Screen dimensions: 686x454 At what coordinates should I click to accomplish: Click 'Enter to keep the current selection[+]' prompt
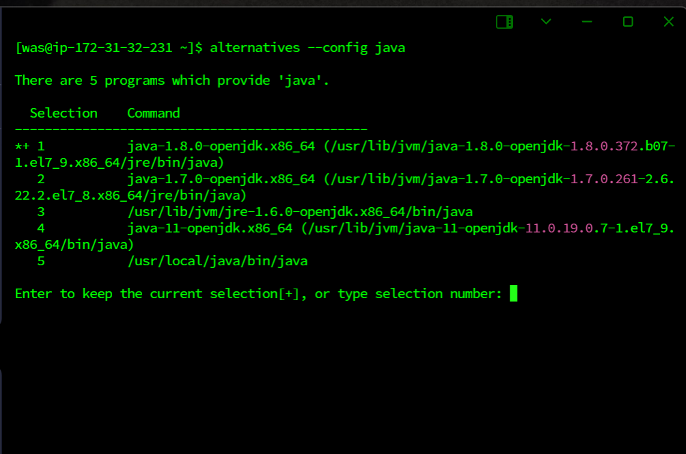tap(157, 294)
